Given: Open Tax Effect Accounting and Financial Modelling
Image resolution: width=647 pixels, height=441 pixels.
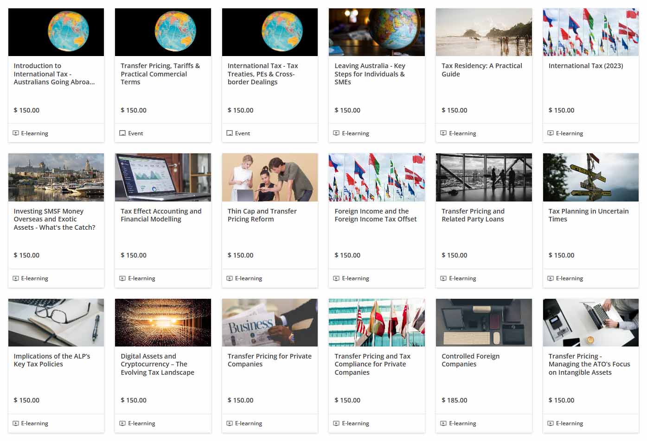Looking at the screenshot, I should [x=160, y=215].
